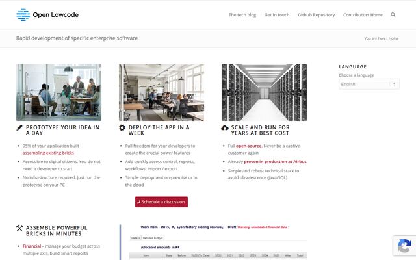Open Github Repository menu item
This screenshot has width=416, height=260.
click(317, 15)
